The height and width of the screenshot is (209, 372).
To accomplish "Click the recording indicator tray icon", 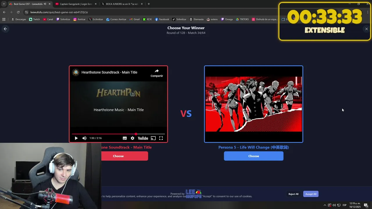I will tap(329, 205).
